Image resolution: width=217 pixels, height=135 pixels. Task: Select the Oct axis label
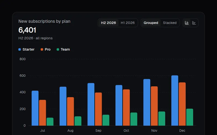tap(126, 130)
